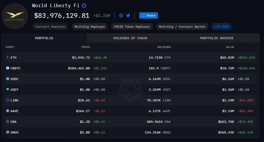Click the USDC token icon
The image size is (264, 142).
[x=7, y=79]
